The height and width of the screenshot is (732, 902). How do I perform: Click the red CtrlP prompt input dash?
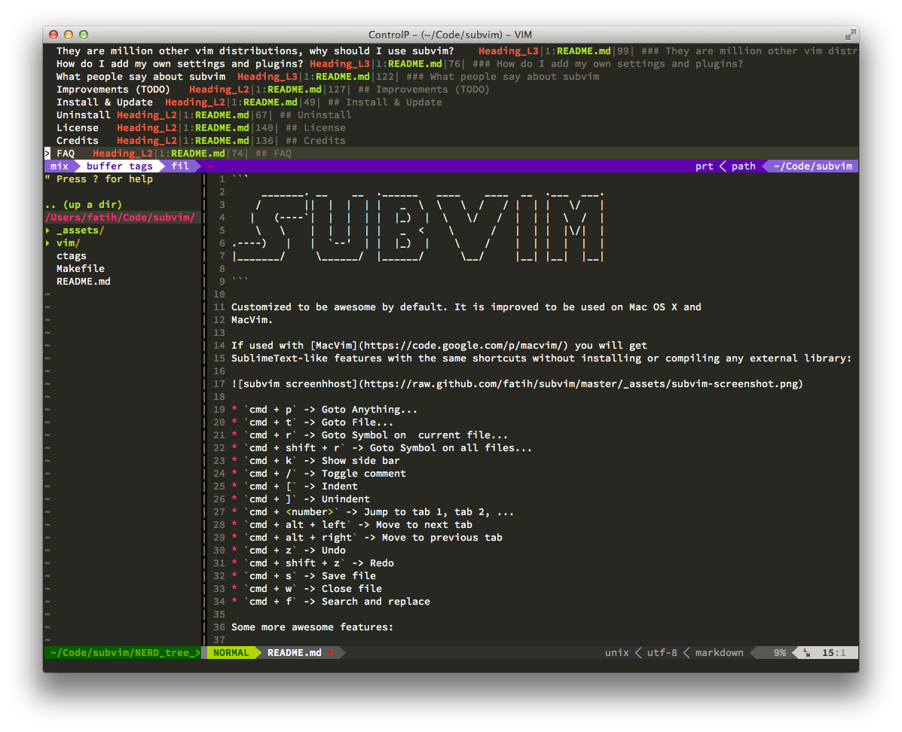pyautogui.click(x=210, y=166)
